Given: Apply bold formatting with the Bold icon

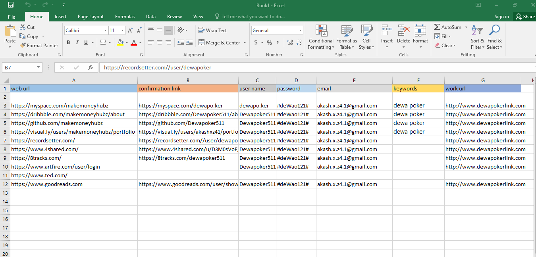Looking at the screenshot, I should click(x=68, y=42).
